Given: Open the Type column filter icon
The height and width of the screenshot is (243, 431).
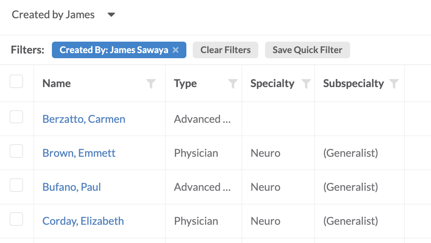Looking at the screenshot, I should [233, 83].
